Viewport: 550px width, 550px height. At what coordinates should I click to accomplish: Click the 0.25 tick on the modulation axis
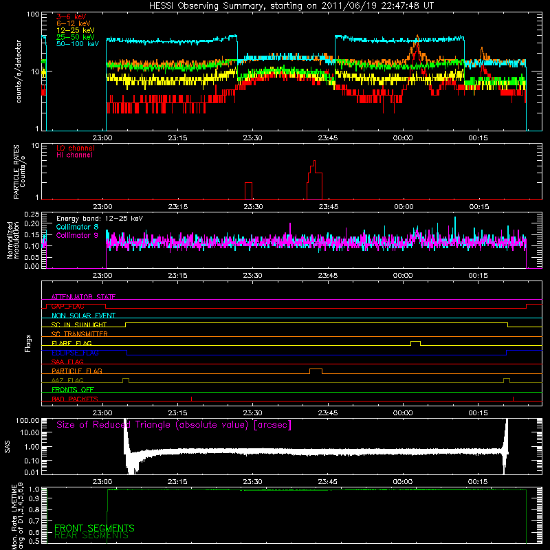[32, 214]
